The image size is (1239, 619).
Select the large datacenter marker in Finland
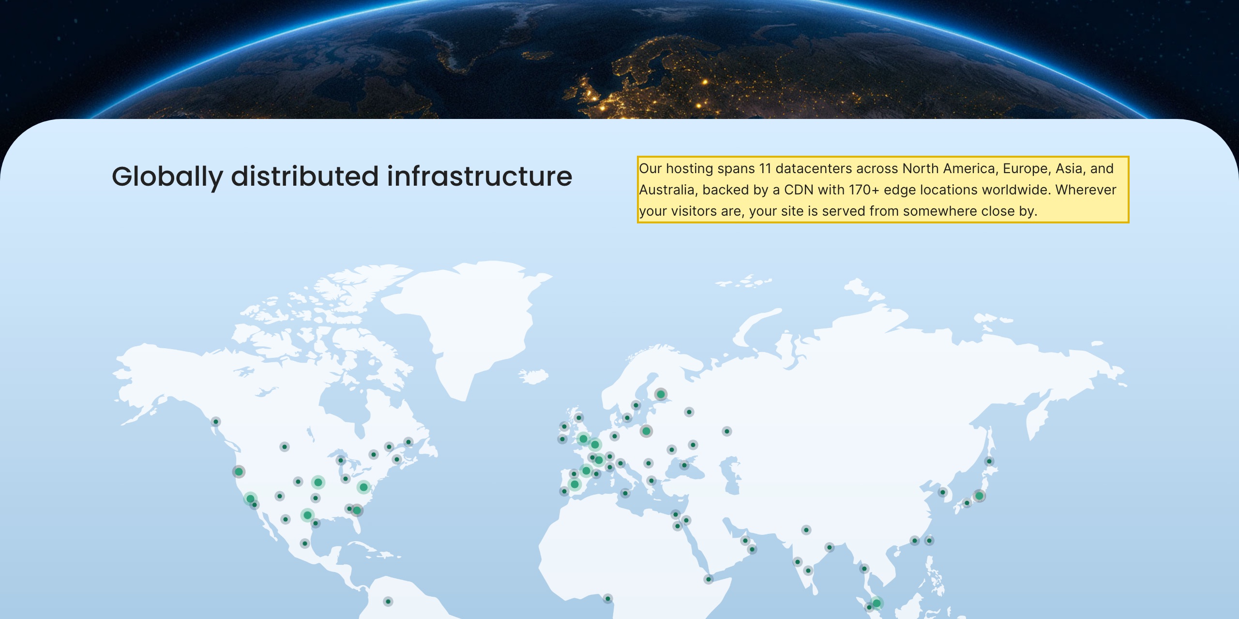661,395
